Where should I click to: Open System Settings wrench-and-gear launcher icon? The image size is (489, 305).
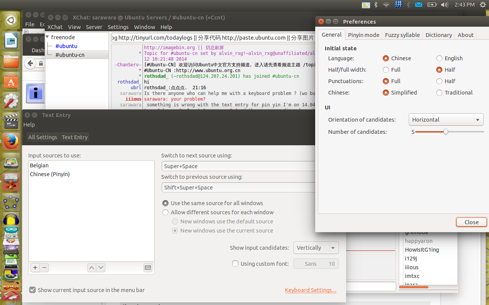click(11, 101)
